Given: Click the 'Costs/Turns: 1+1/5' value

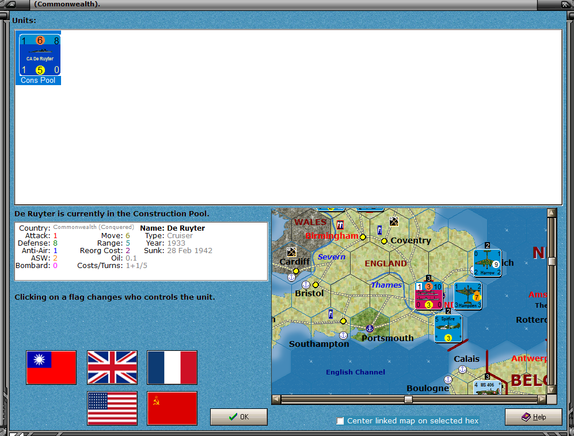Looking at the screenshot, I should pos(136,266).
